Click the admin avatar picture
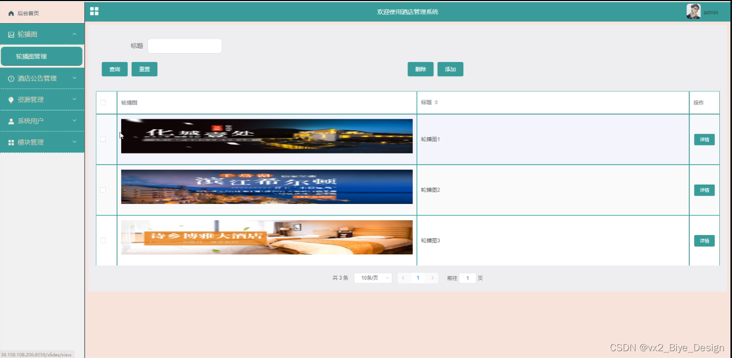Image resolution: width=732 pixels, height=358 pixels. pyautogui.click(x=694, y=12)
